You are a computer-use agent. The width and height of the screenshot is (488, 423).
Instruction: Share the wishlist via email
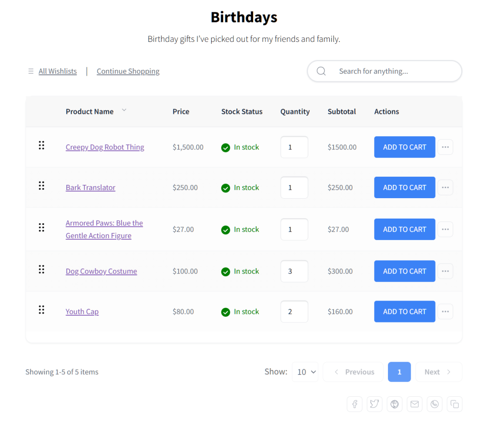415,404
